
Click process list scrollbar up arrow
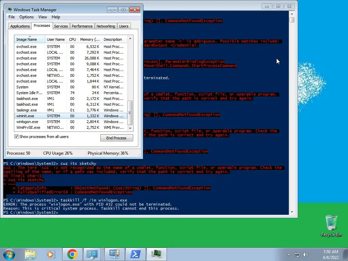[x=130, y=38]
